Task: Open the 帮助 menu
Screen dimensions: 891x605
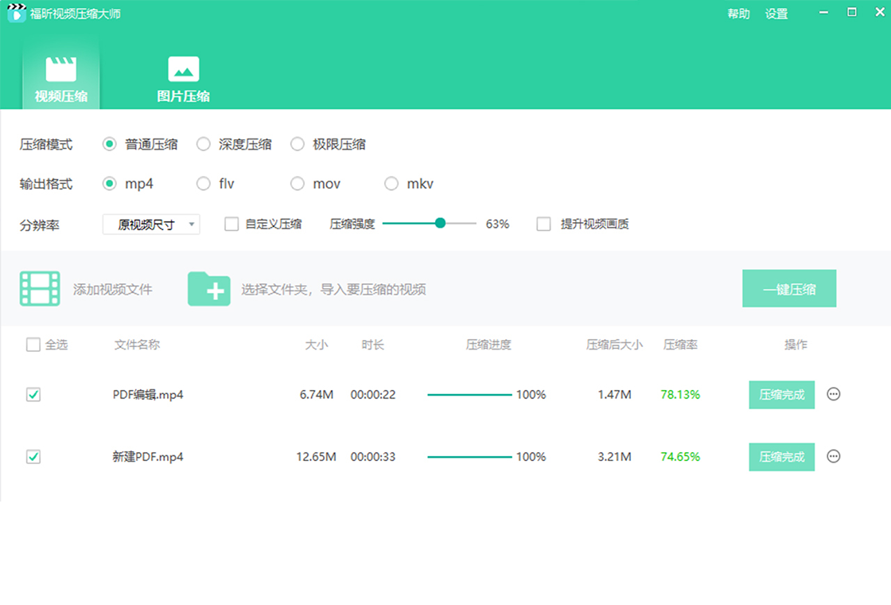Action: pyautogui.click(x=738, y=13)
